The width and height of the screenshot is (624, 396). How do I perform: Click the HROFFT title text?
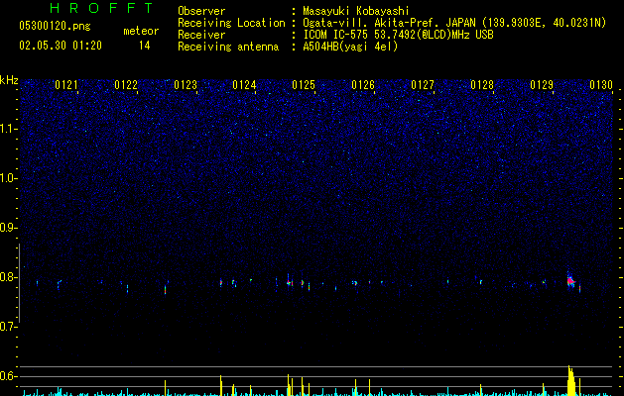102,8
